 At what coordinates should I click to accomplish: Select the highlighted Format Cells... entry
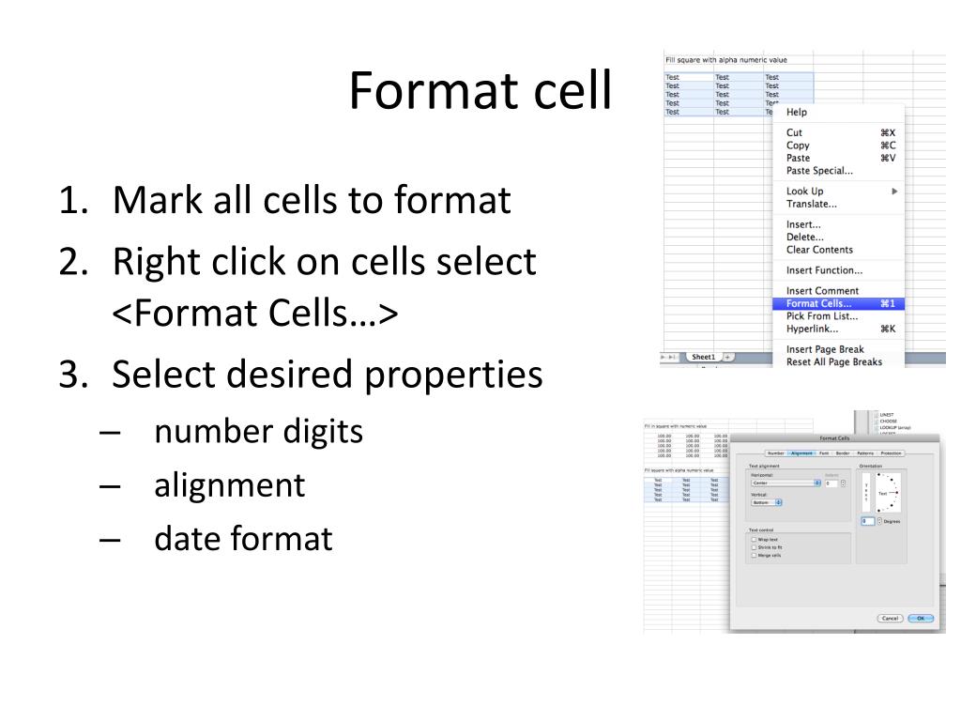(x=837, y=303)
